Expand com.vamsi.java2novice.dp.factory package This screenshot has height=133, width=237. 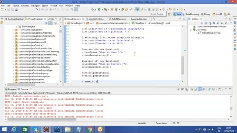click(x=13, y=67)
